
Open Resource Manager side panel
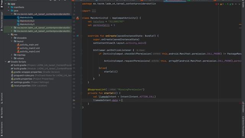tap(2, 21)
